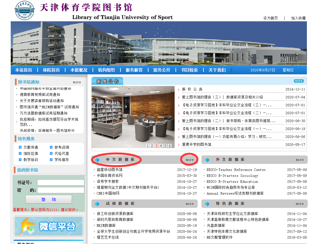Viewport: 321px width, 244px height.
Task: Open EBSCO R-Starters Sociology link
Action: click(232, 176)
